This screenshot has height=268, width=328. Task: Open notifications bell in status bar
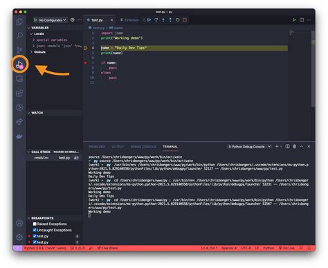[x=309, y=248]
